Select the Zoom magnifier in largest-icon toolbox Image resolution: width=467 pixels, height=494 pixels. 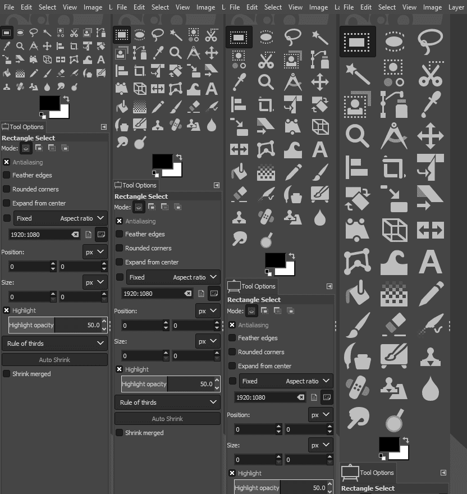point(358,136)
